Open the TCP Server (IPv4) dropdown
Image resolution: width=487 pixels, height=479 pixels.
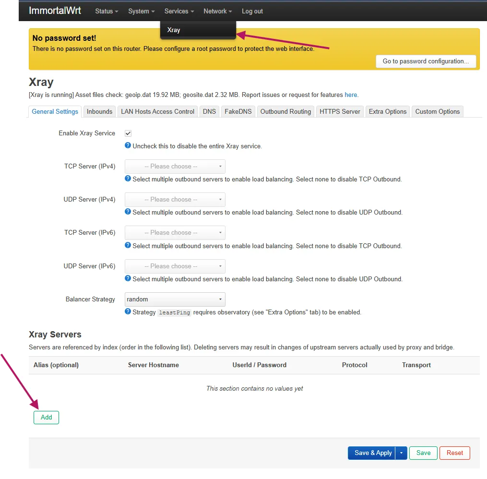(175, 167)
